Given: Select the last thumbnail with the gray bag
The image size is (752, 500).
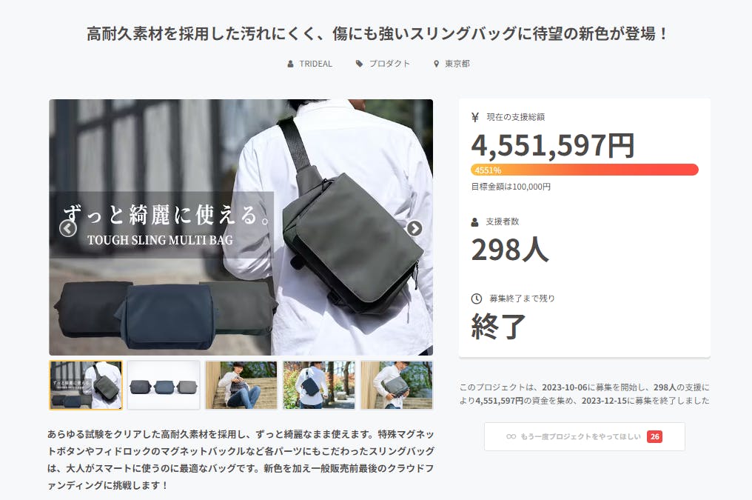Looking at the screenshot, I should (397, 385).
